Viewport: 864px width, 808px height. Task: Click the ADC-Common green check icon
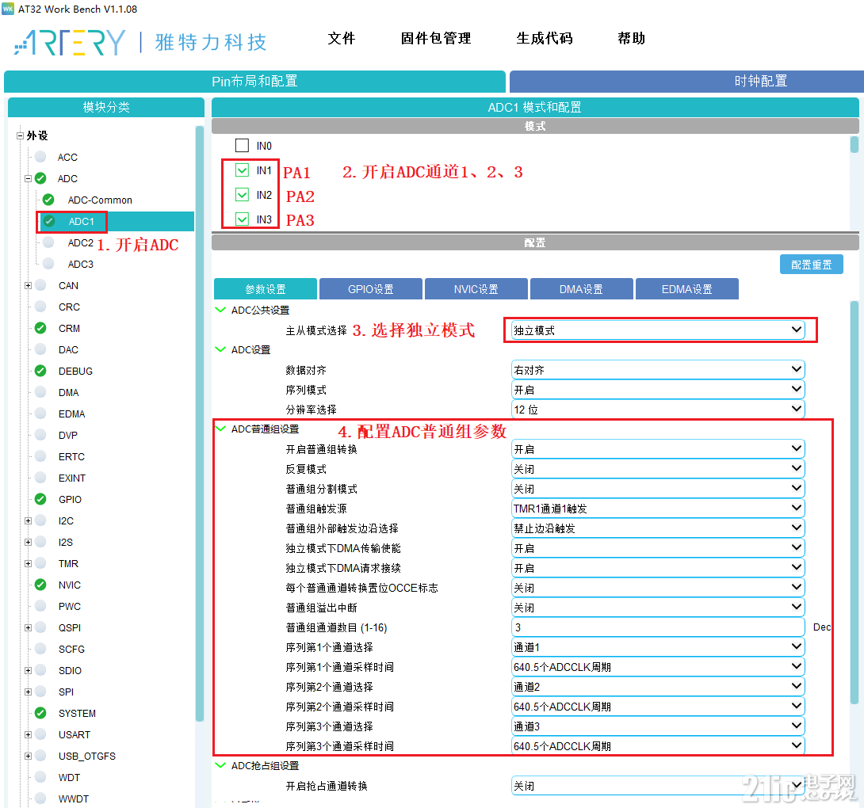[48, 200]
